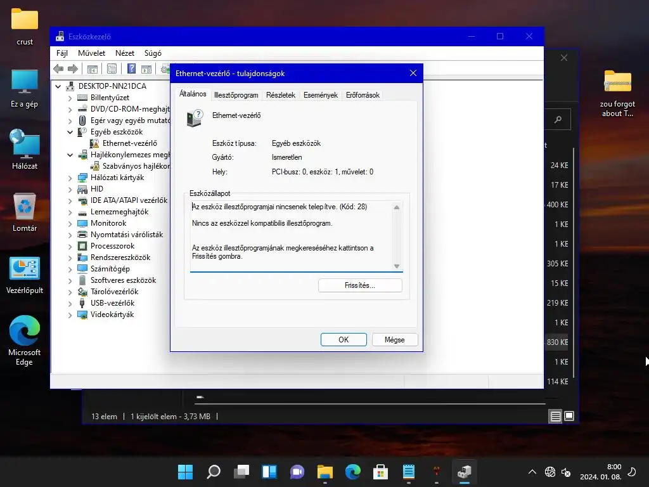Open the Hálózat desktop icon
Screen dimensions: 649x487
point(25,150)
